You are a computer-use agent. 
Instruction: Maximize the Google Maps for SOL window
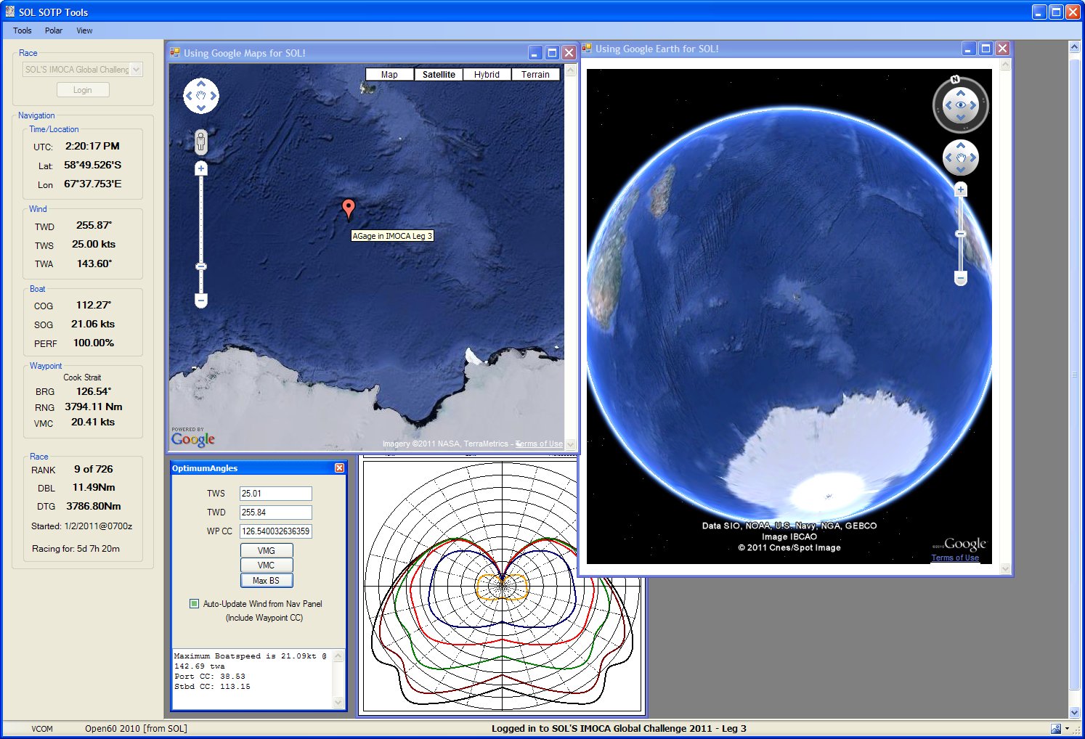click(552, 53)
